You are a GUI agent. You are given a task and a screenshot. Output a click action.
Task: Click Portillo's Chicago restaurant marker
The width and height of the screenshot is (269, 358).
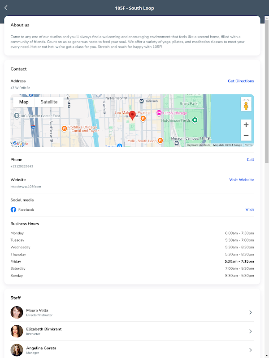pos(64,129)
